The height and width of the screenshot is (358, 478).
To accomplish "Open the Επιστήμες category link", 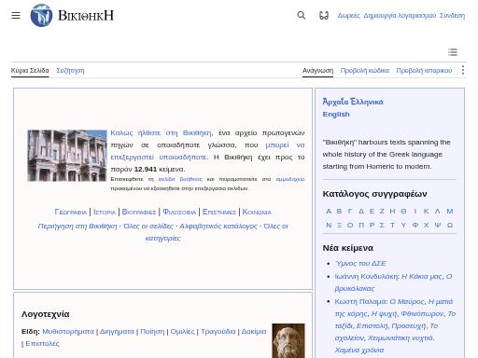I will (x=219, y=212).
